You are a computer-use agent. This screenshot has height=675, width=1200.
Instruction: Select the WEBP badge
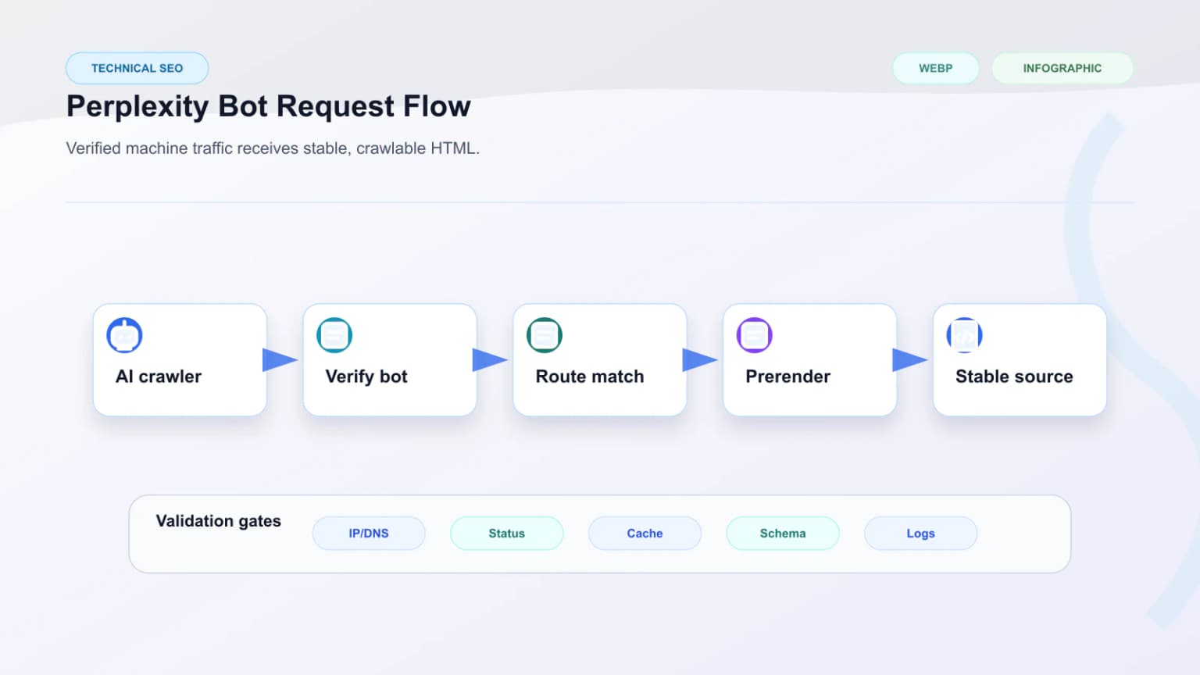pos(936,68)
